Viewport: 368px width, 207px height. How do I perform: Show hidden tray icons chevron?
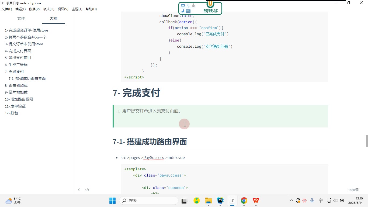click(291, 201)
